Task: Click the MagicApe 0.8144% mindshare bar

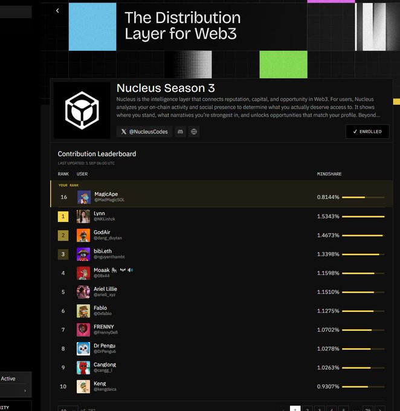Action: pos(363,197)
